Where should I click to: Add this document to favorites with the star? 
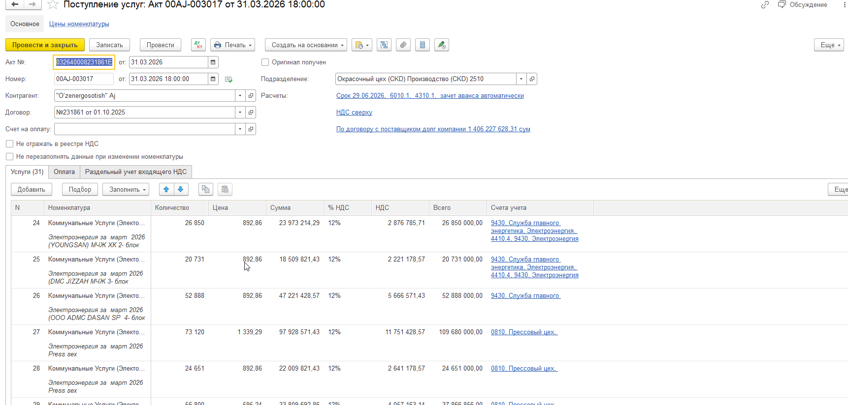(x=53, y=5)
